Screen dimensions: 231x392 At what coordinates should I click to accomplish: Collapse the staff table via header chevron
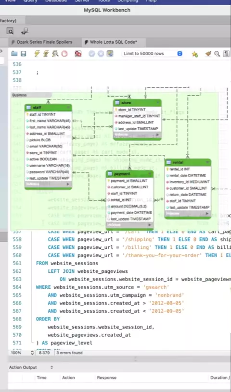(69, 108)
